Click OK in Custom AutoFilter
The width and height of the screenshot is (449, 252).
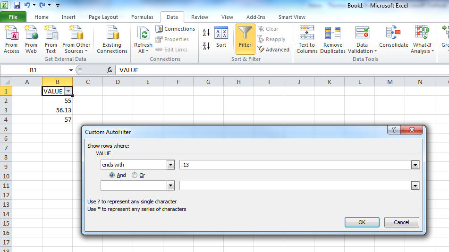click(362, 222)
